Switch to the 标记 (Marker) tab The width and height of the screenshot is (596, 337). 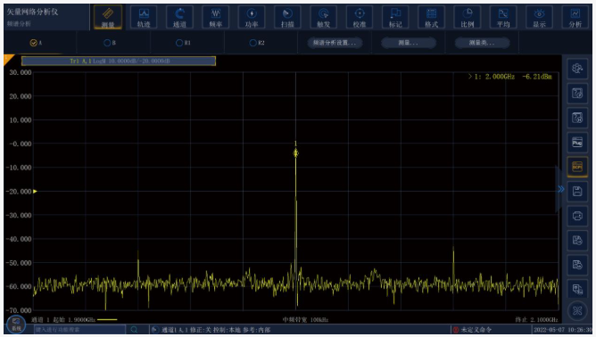[x=395, y=17]
